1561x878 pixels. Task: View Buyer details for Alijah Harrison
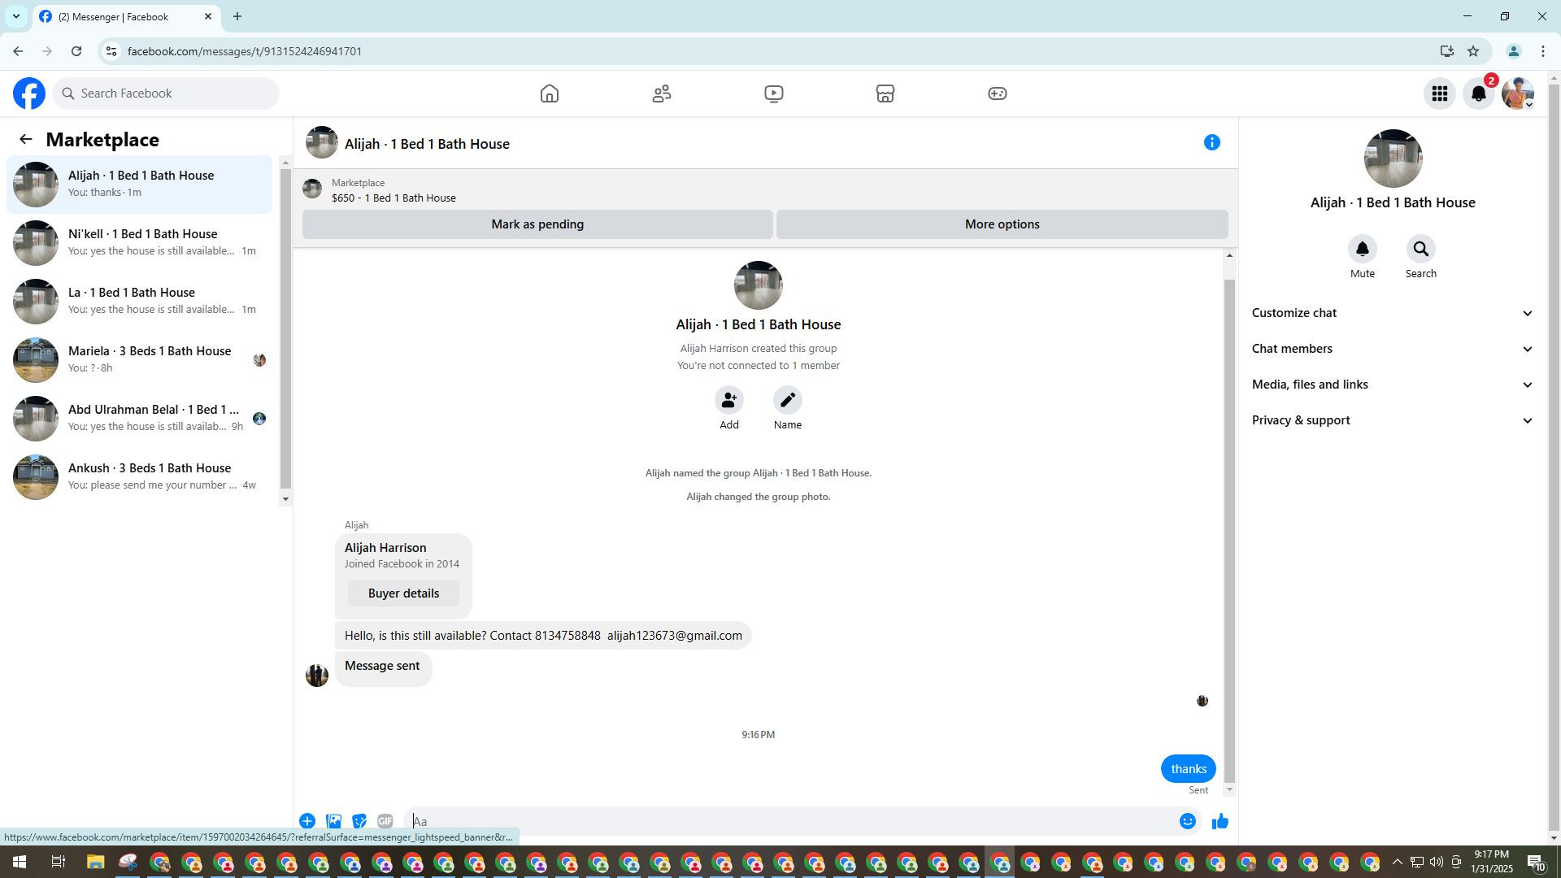[x=403, y=593]
